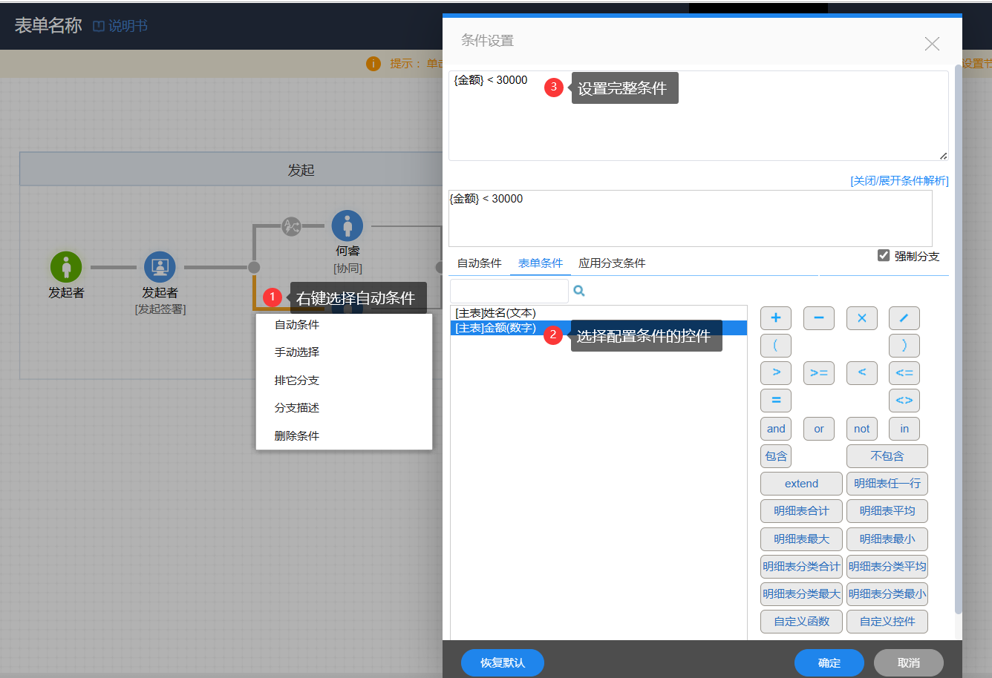This screenshot has height=678, width=992.
Task: Click the 明细表平均 button
Action: tap(887, 511)
